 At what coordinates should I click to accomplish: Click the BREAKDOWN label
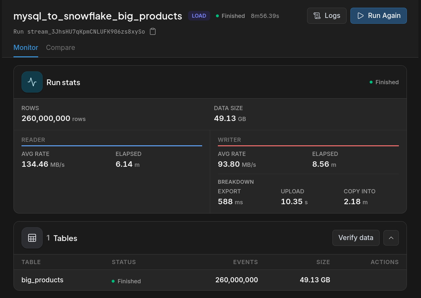pos(236,182)
